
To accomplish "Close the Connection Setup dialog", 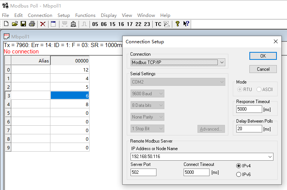I will click(276, 41).
